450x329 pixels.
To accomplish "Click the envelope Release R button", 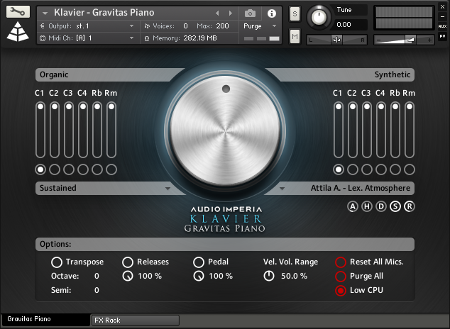I will point(410,206).
